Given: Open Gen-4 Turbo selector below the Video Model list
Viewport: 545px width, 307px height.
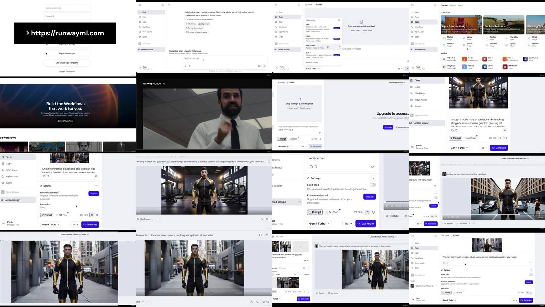Looking at the screenshot, I should (x=313, y=69).
